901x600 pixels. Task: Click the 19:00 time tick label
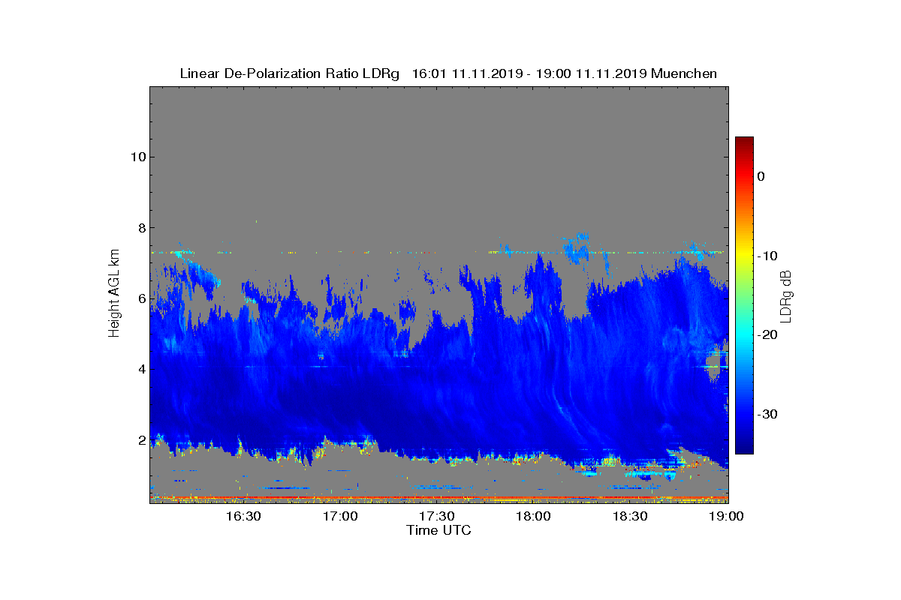point(726,517)
